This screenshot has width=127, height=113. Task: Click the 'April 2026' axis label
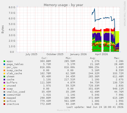(x=101, y=54)
